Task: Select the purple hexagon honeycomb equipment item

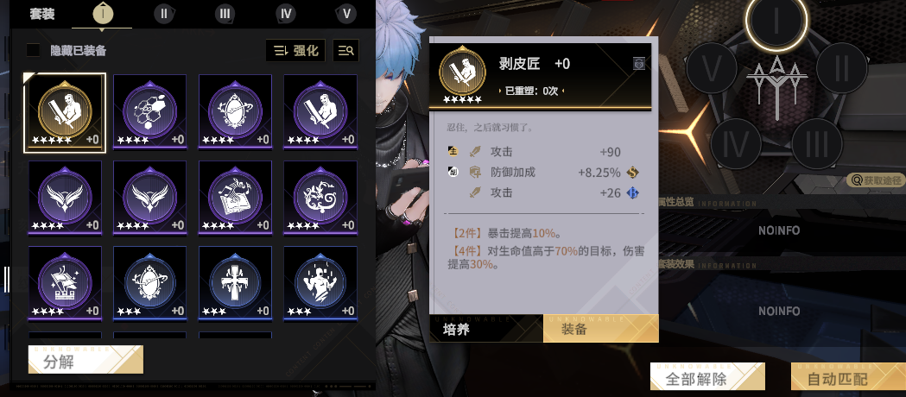Action: pos(149,111)
